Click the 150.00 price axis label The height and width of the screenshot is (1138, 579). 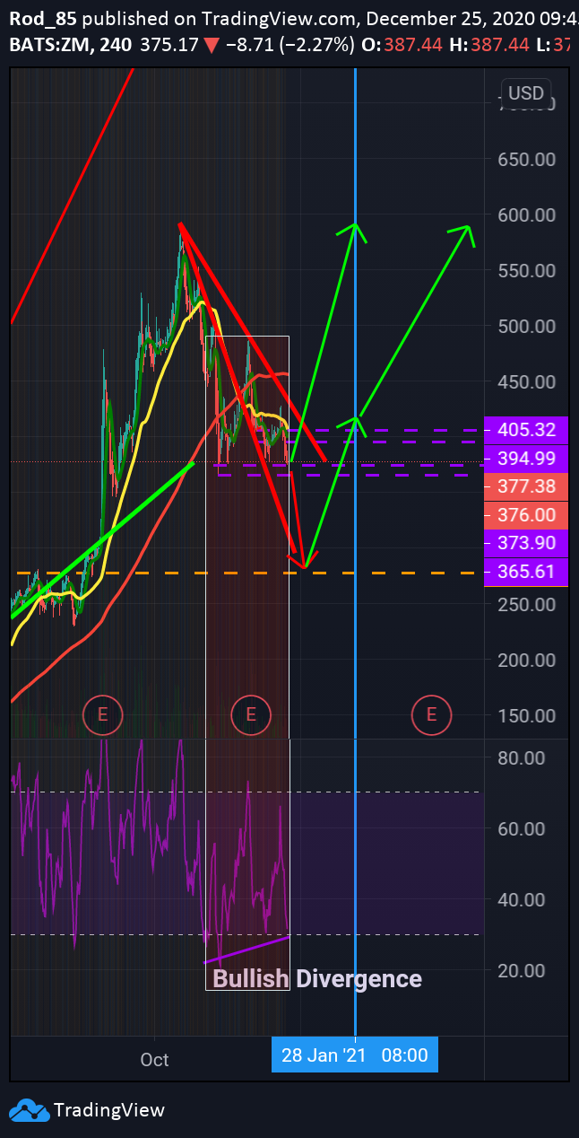pyautogui.click(x=526, y=715)
